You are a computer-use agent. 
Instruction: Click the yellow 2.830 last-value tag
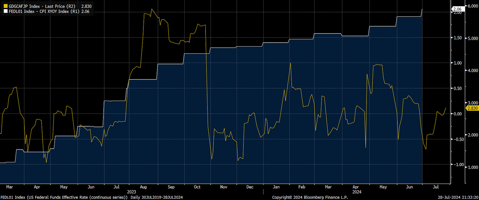472,108
